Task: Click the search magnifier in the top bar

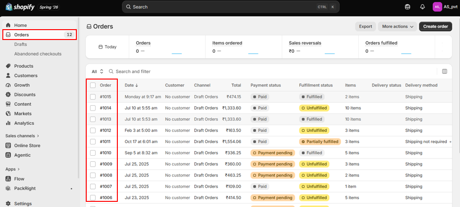Action: [128, 7]
